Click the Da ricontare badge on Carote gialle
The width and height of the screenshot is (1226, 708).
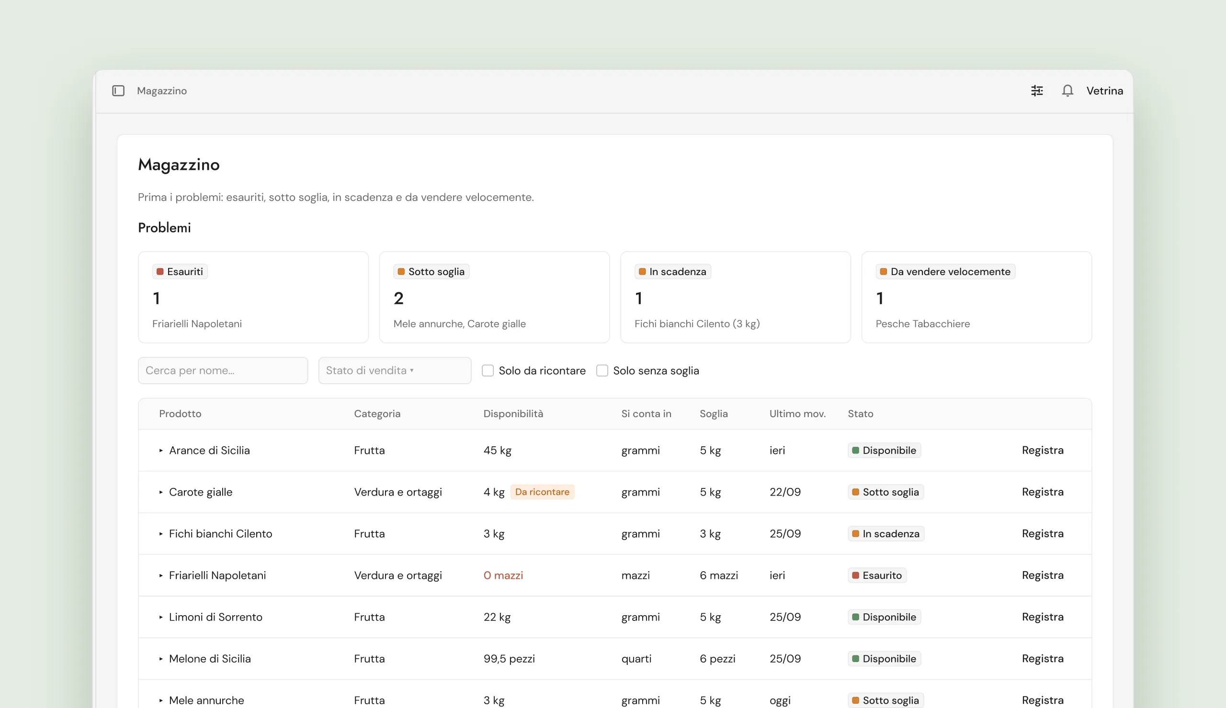tap(542, 492)
